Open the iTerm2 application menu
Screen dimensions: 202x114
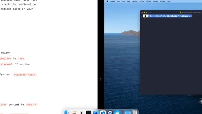click(112, 1)
